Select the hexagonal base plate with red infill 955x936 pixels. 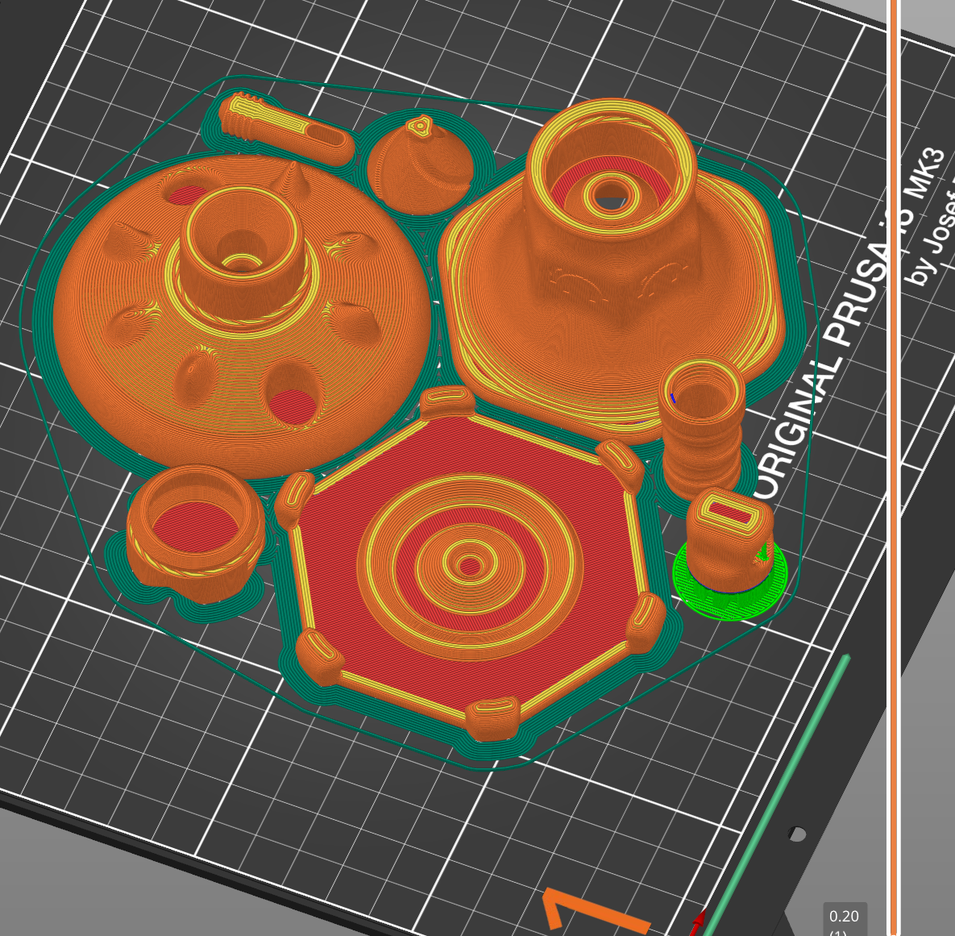(x=470, y=562)
